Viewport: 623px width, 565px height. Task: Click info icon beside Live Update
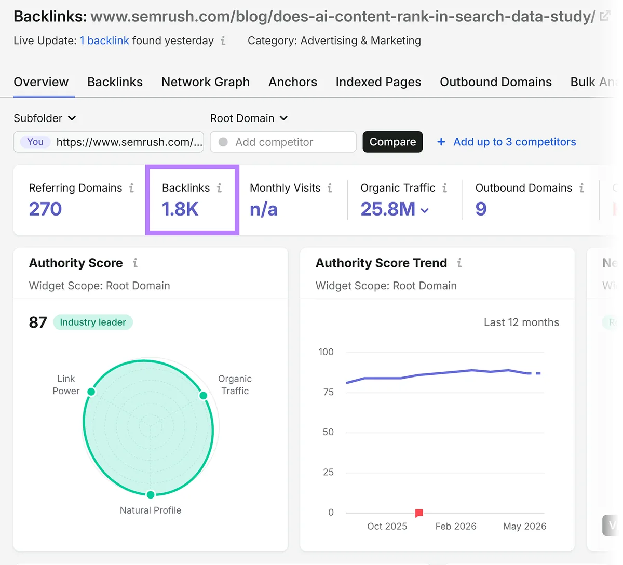[x=223, y=41]
